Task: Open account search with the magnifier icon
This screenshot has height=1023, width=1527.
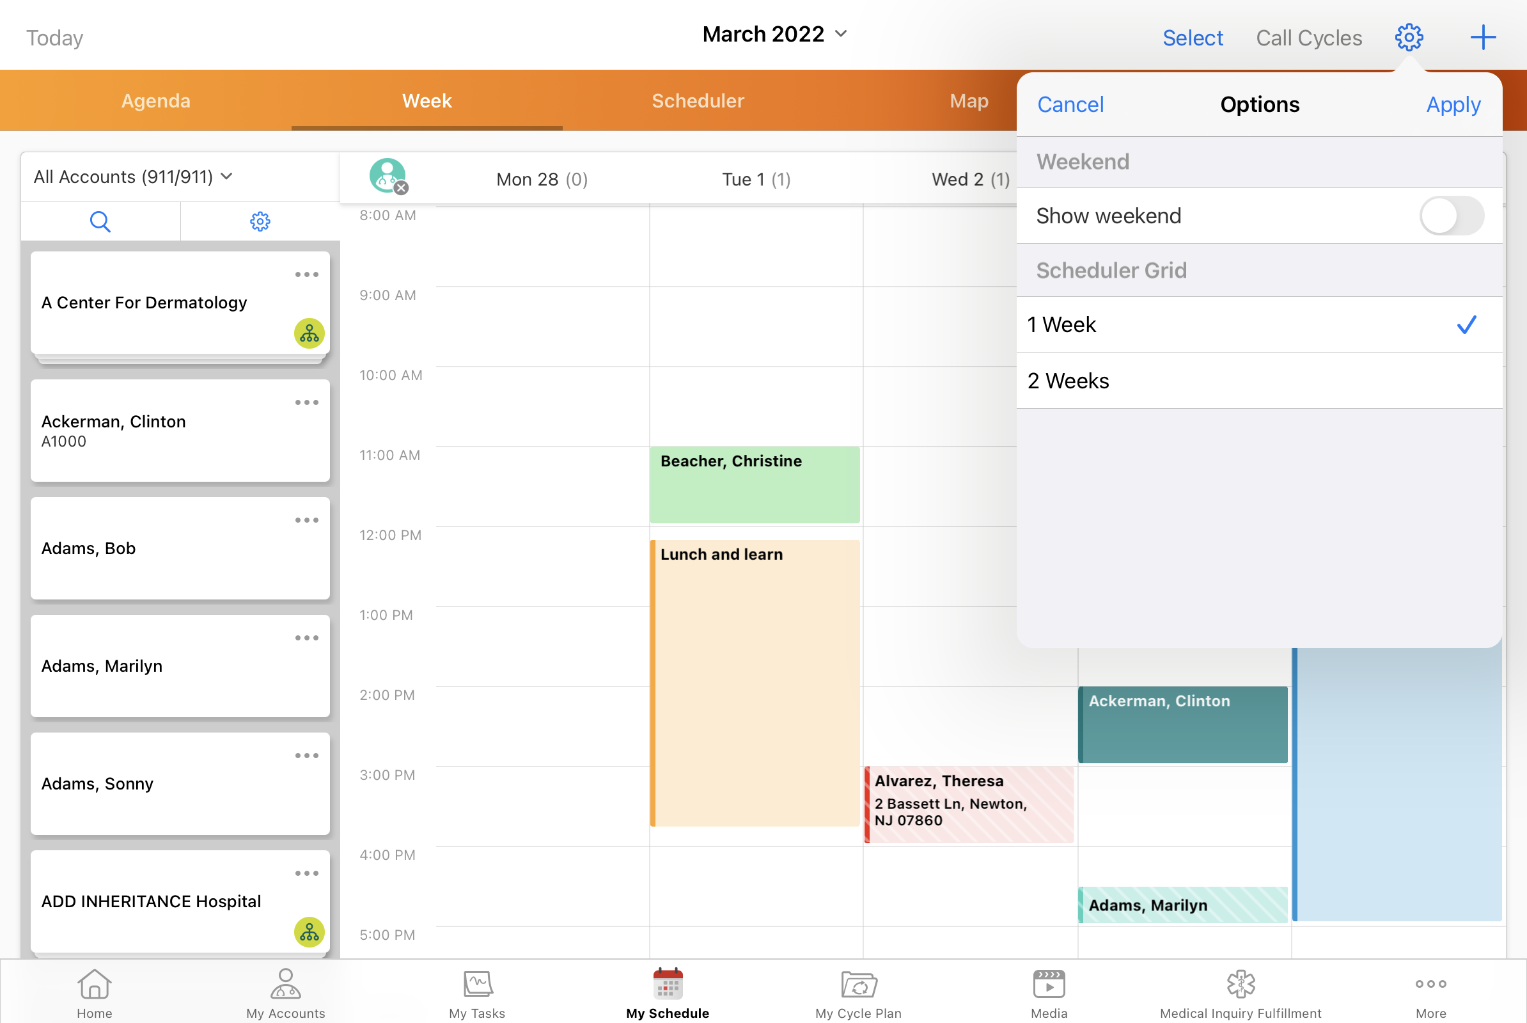Action: click(100, 222)
